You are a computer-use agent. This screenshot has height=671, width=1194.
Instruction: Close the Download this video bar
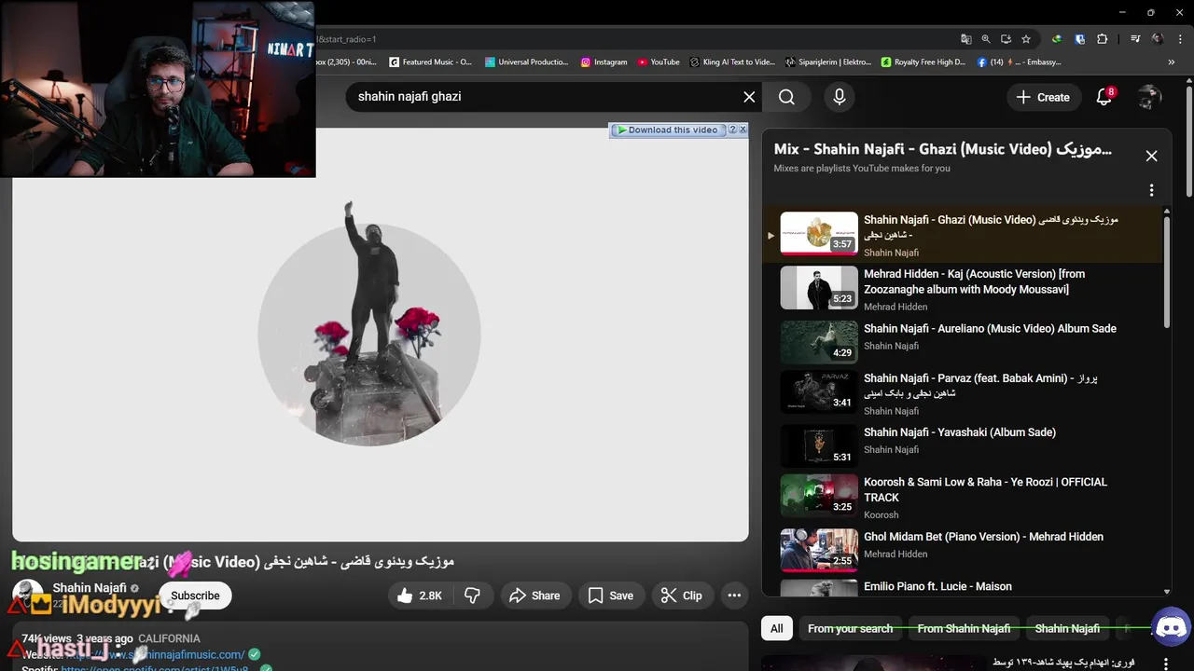(743, 130)
